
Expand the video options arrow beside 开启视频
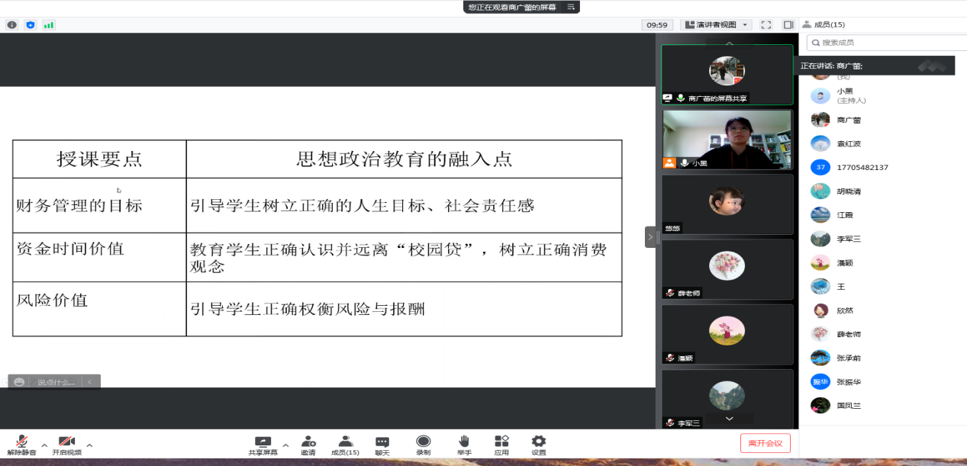(89, 445)
